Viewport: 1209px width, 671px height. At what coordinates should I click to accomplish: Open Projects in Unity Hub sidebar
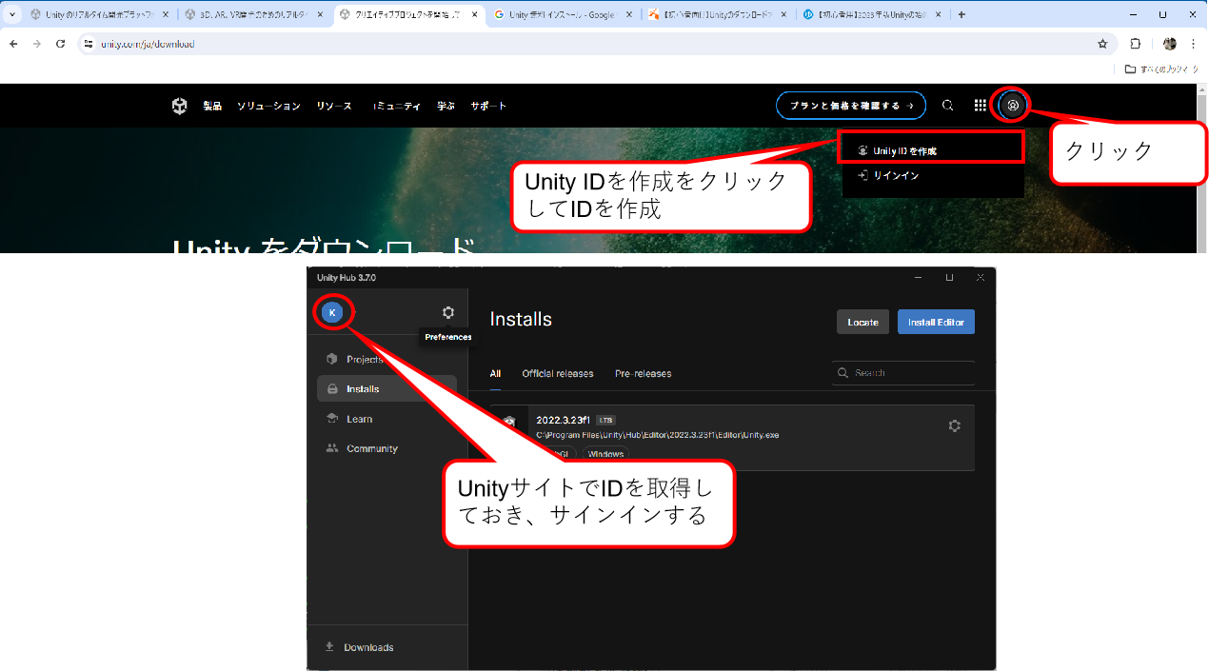pos(386,359)
